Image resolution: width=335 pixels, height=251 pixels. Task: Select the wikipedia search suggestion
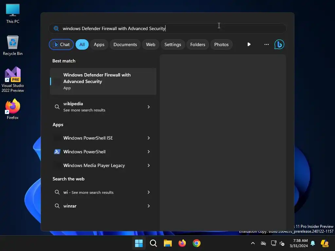(103, 107)
